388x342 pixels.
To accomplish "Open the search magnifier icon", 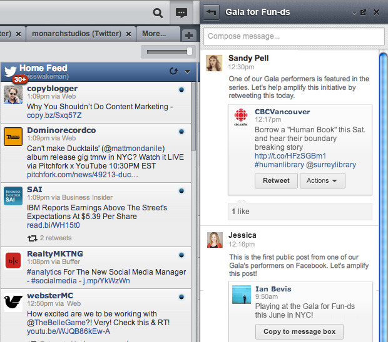I will coord(158,13).
